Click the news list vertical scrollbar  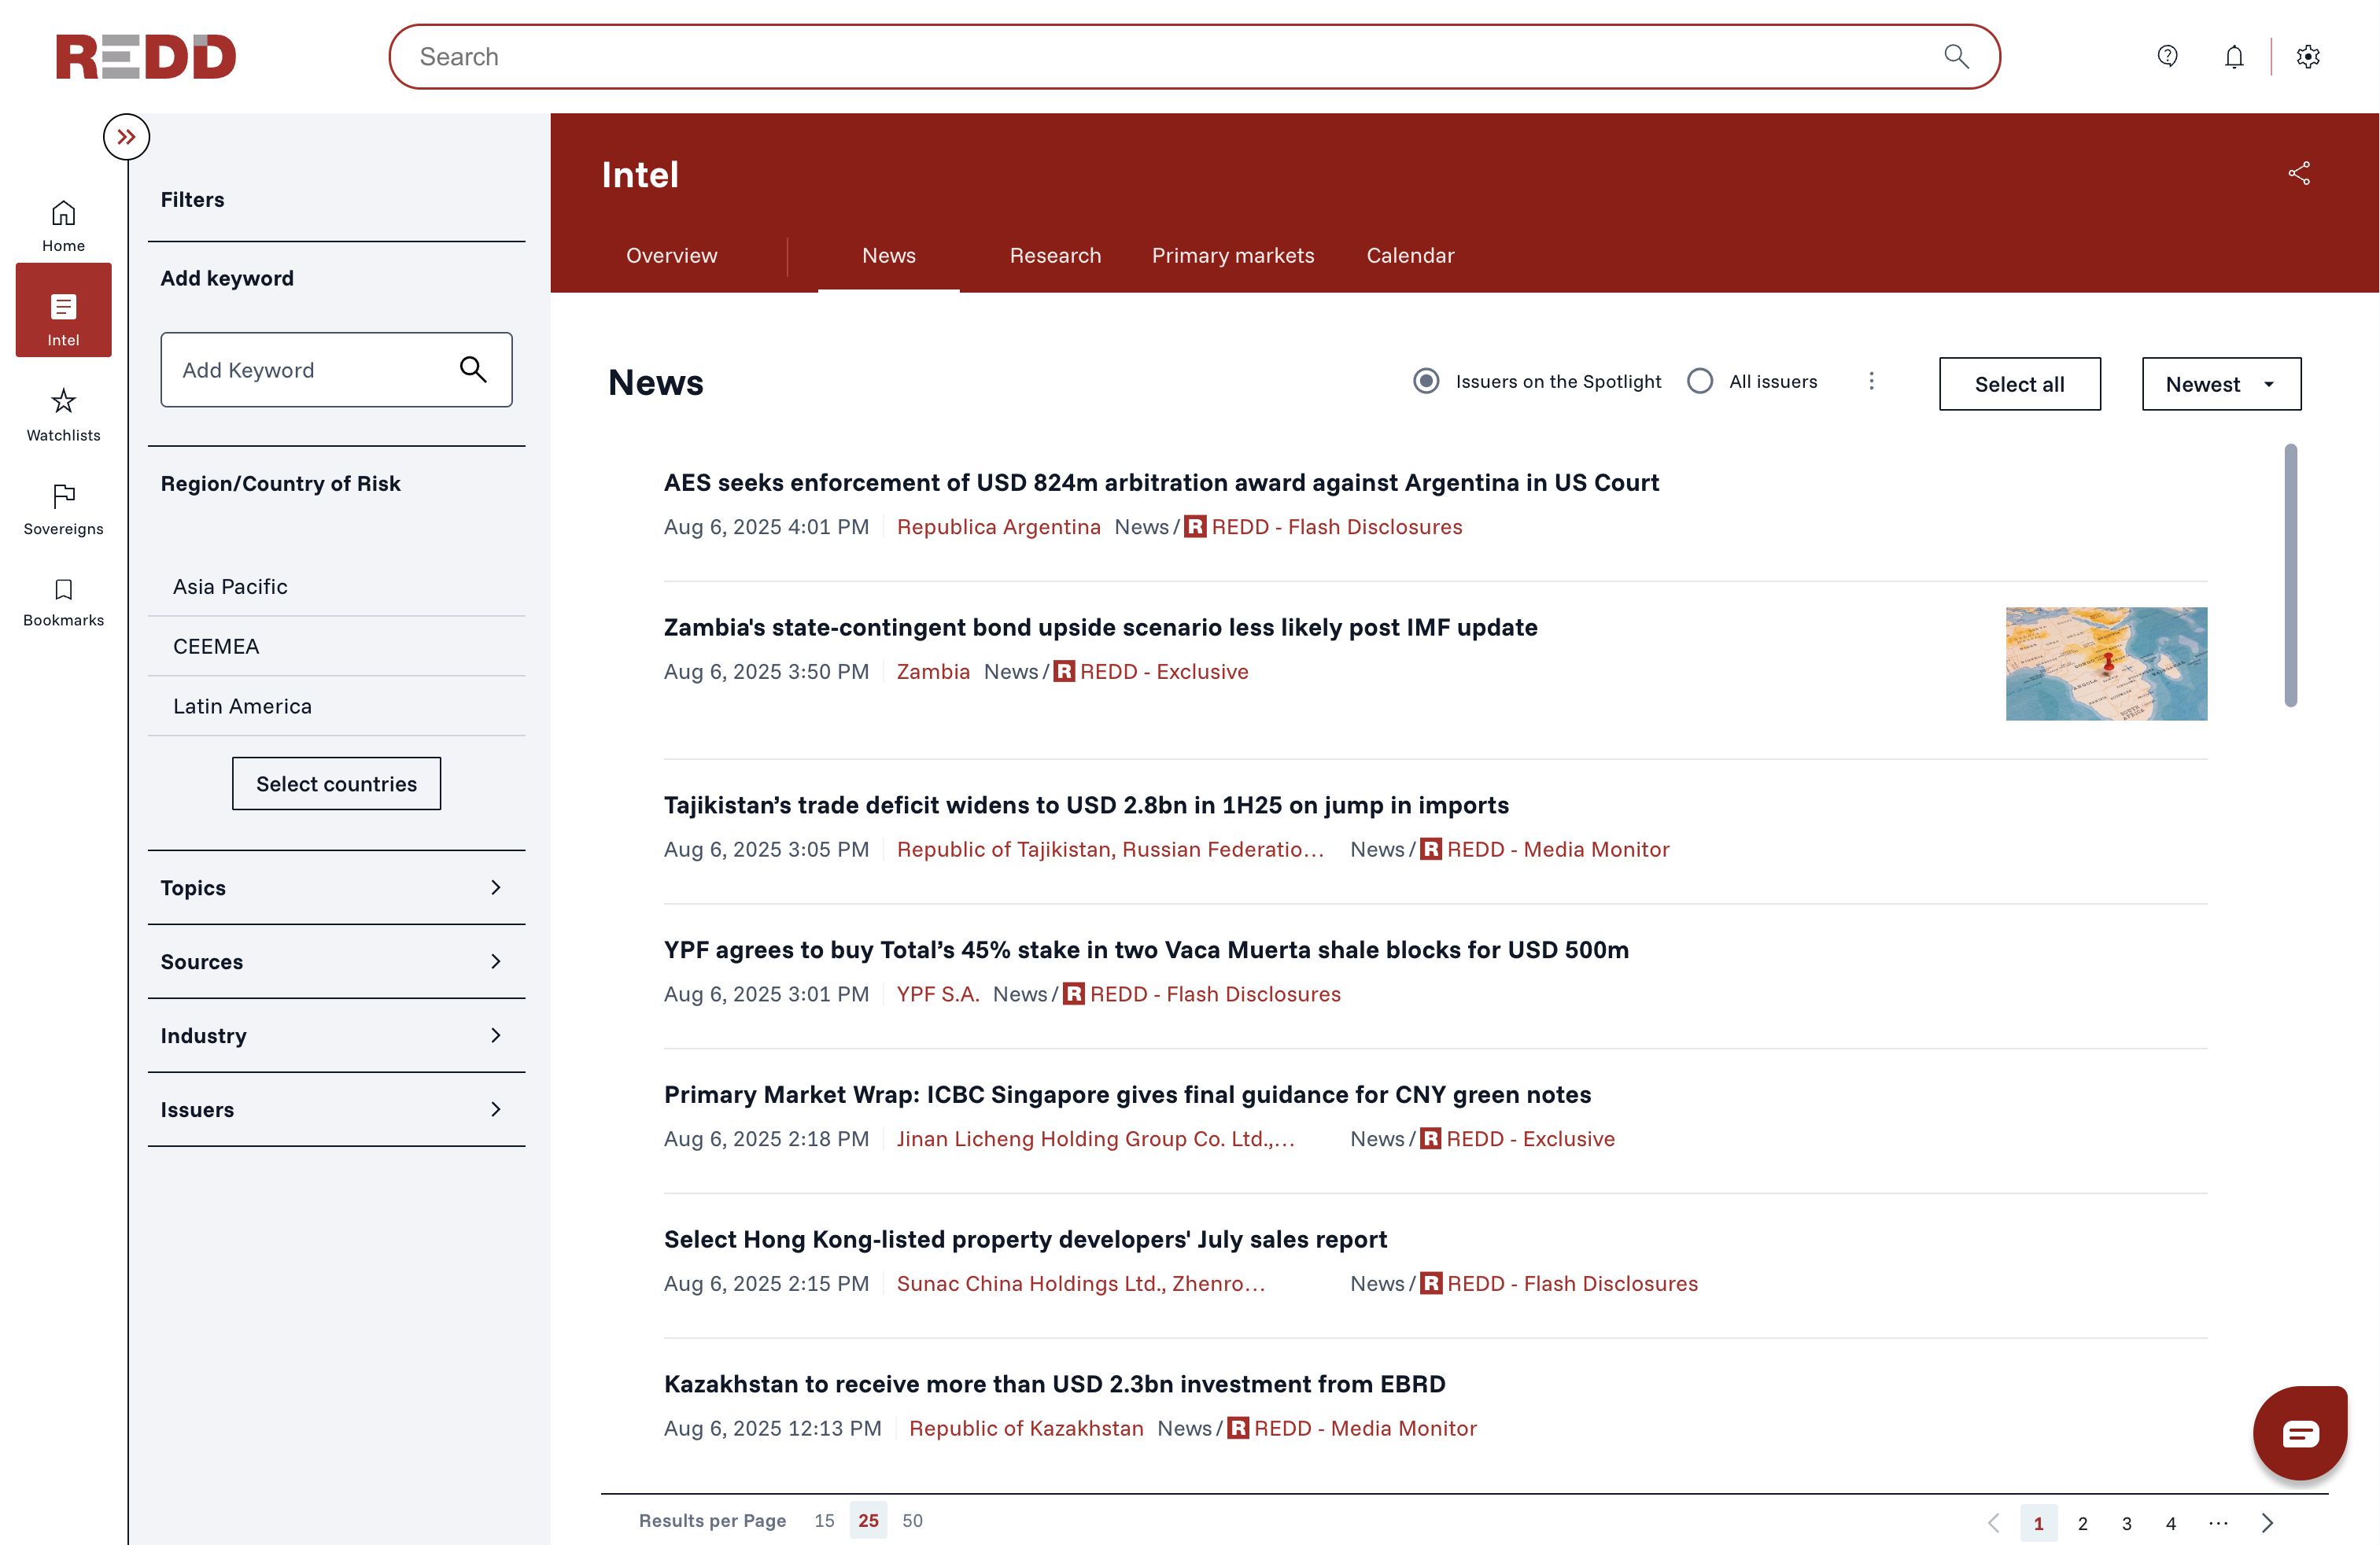[2290, 575]
